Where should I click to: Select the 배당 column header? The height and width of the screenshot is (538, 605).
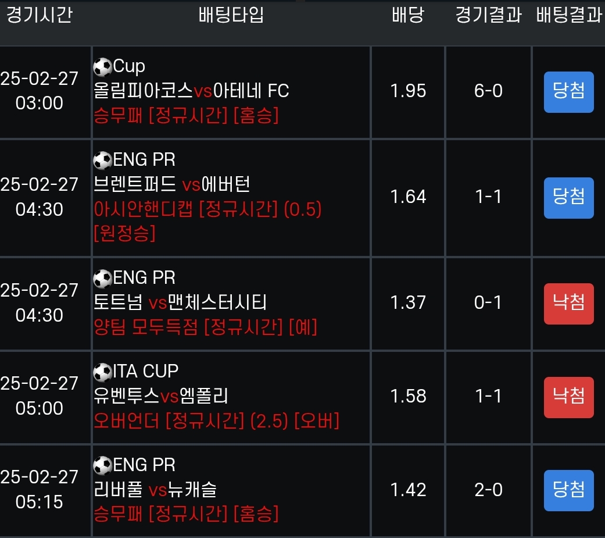point(408,15)
